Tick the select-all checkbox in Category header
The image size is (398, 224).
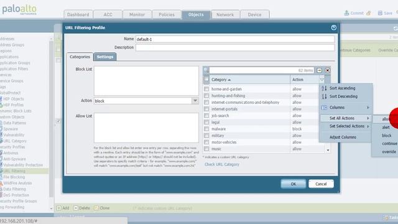point(206,80)
